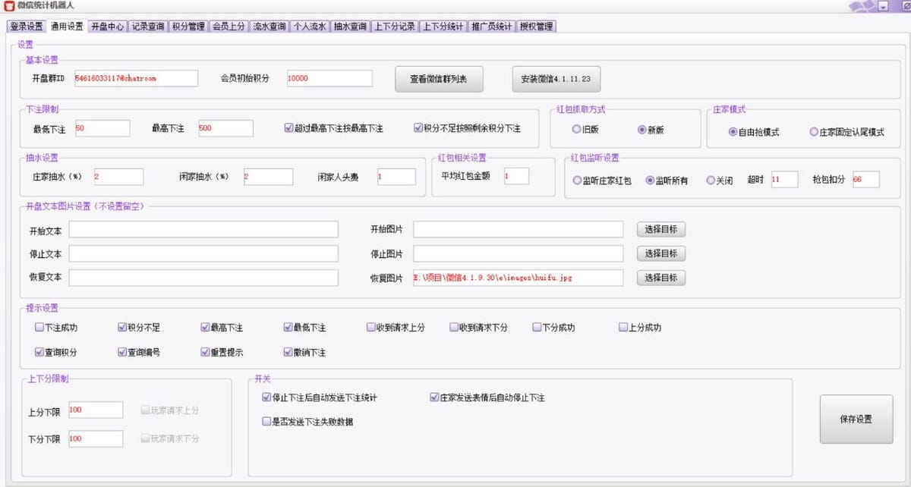Screen dimensions: 911x487
Task: Open the 授权管理 tab
Action: click(537, 26)
